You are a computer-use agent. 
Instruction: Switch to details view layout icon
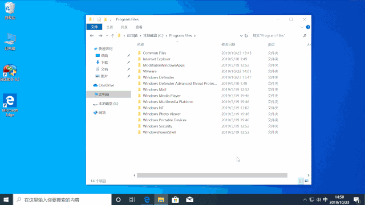(301, 181)
